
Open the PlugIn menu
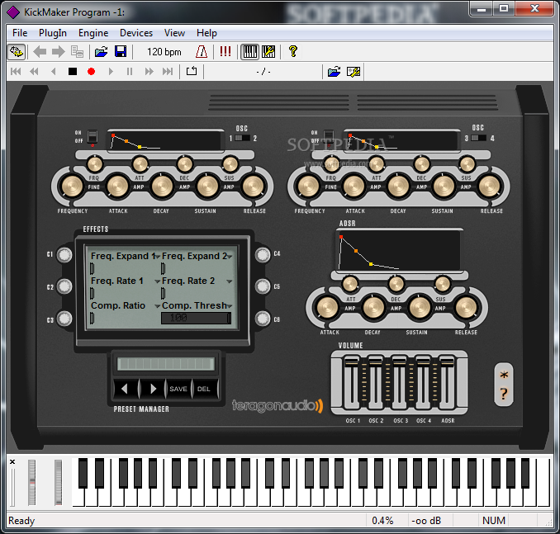pyautogui.click(x=53, y=33)
